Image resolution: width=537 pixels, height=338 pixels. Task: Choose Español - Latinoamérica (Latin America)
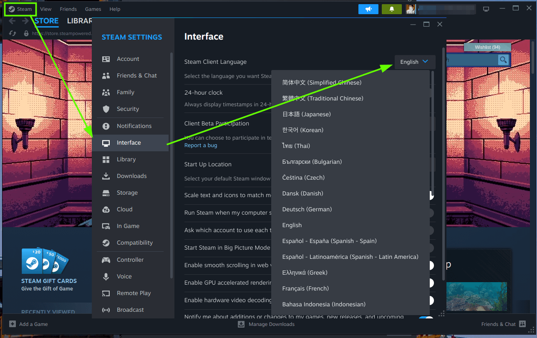click(350, 257)
